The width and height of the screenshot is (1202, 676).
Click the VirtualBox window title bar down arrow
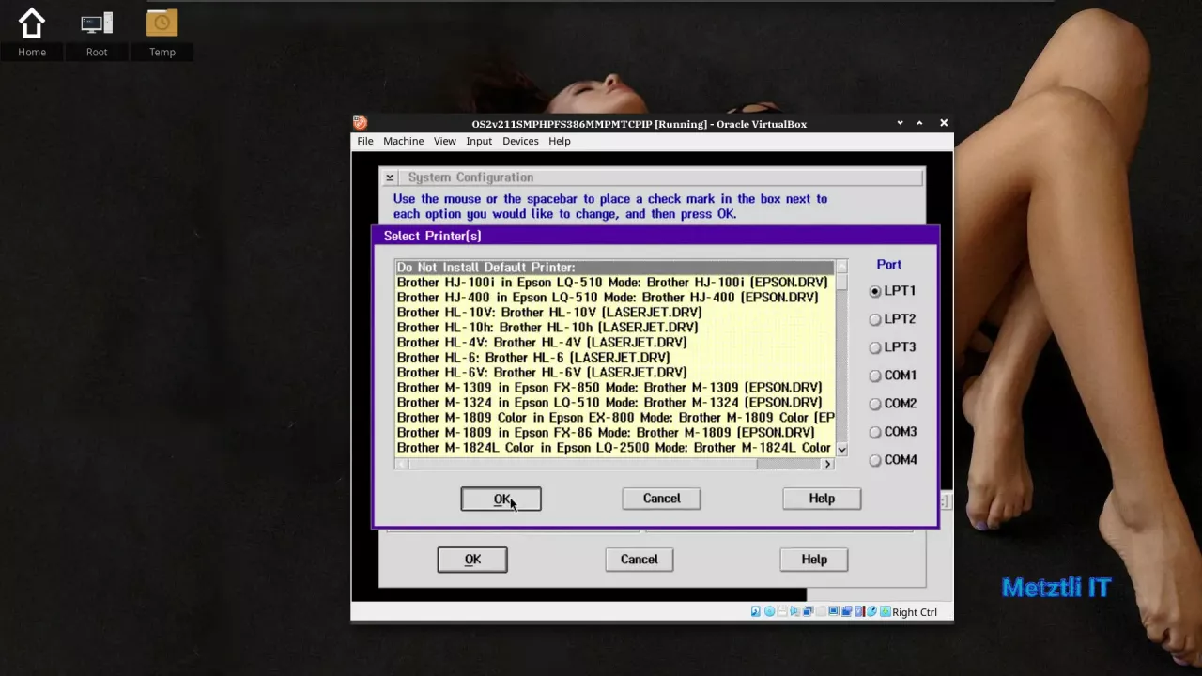click(900, 123)
